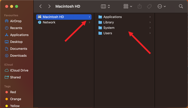Open Recents in the sidebar
188x108 pixels.
[17, 28]
